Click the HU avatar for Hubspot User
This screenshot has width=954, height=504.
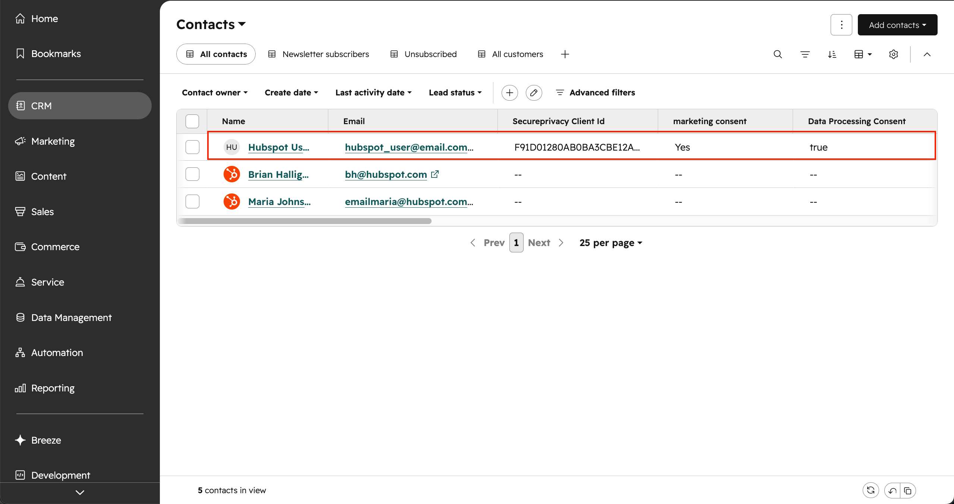231,147
